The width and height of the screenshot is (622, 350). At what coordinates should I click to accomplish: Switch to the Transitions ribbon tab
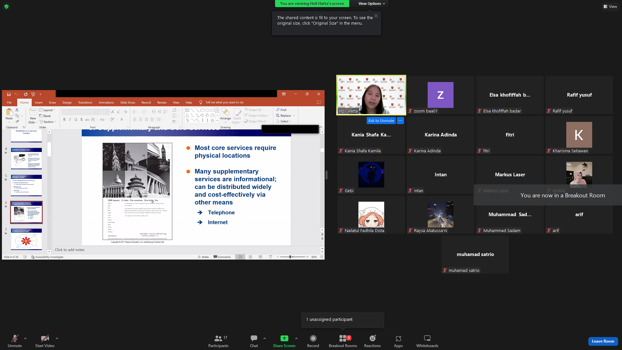coord(85,102)
